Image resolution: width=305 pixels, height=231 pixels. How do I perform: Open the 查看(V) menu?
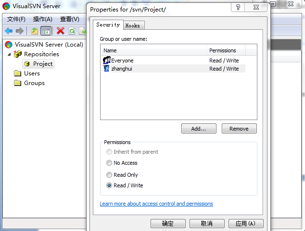(x=69, y=19)
